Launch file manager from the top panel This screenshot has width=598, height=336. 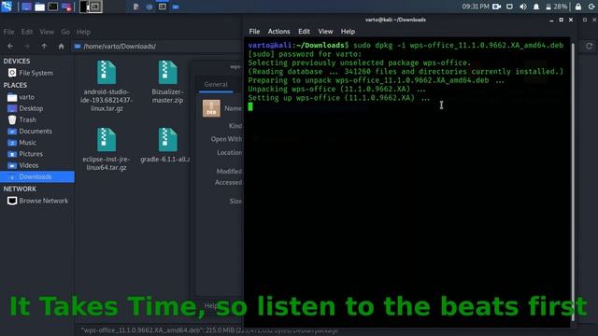point(39,7)
